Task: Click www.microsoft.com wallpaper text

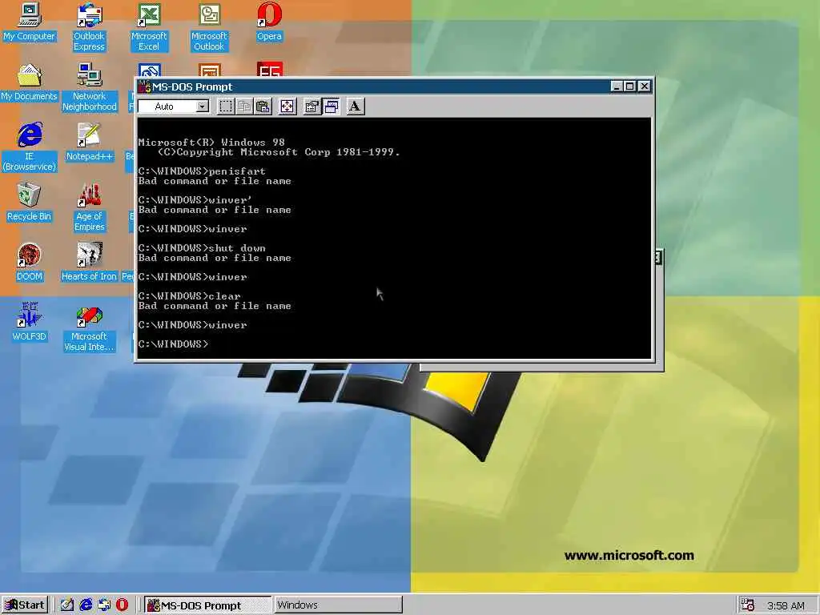Action: click(x=629, y=556)
